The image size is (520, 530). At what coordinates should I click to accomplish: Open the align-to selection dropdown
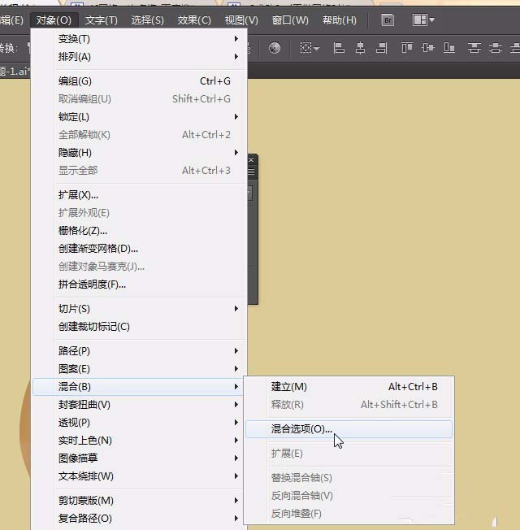(x=310, y=48)
